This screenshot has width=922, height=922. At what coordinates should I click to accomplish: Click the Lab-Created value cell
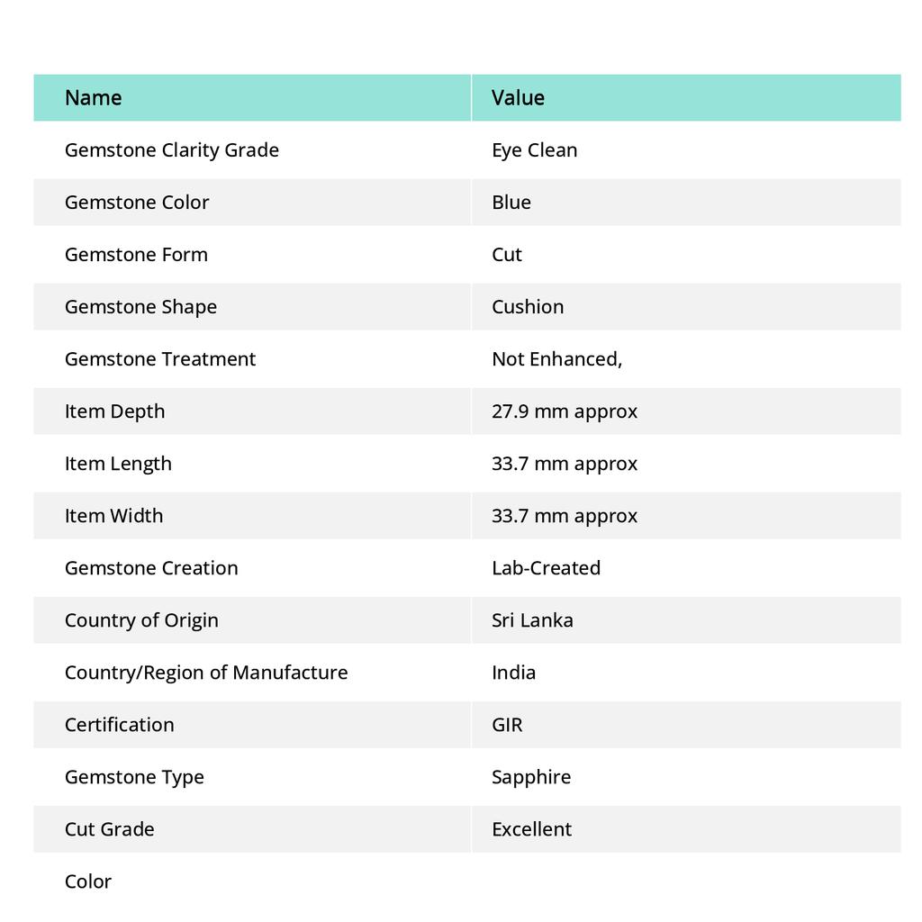(x=546, y=568)
